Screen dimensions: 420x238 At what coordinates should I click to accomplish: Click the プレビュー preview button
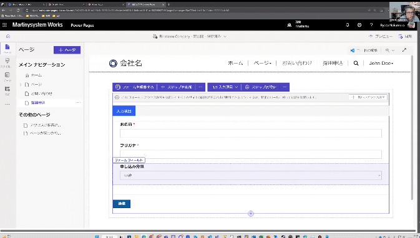point(381,36)
